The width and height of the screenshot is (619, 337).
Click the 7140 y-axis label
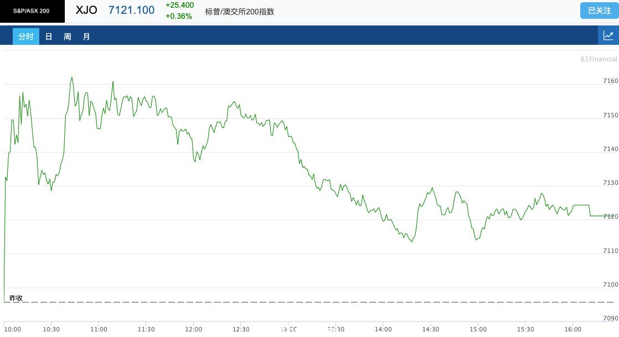(x=610, y=149)
